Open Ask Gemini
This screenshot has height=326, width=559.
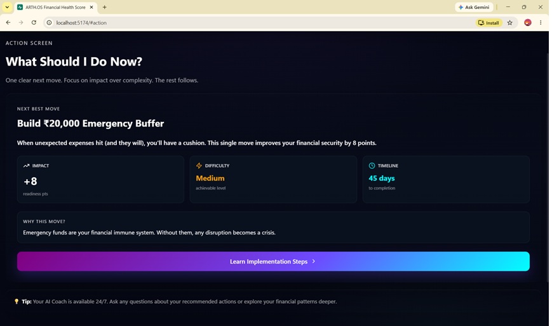(x=474, y=7)
